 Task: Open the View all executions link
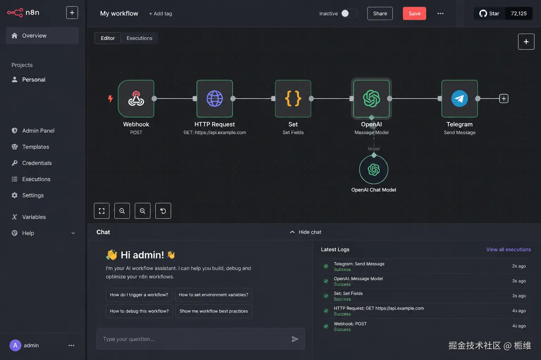click(509, 250)
